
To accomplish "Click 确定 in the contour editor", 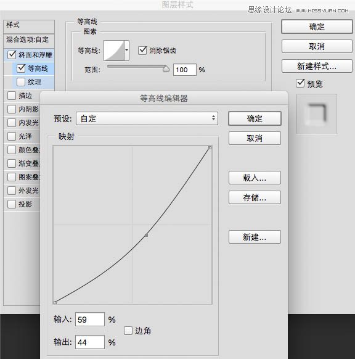I will coord(255,118).
